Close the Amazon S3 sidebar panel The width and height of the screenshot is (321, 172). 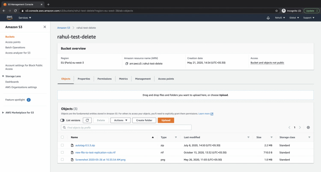click(45, 27)
